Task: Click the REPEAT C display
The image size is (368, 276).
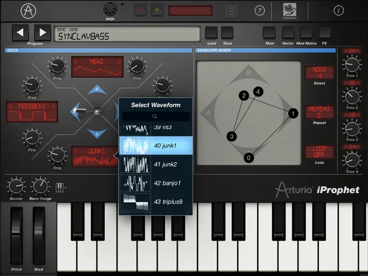Action: point(319,112)
